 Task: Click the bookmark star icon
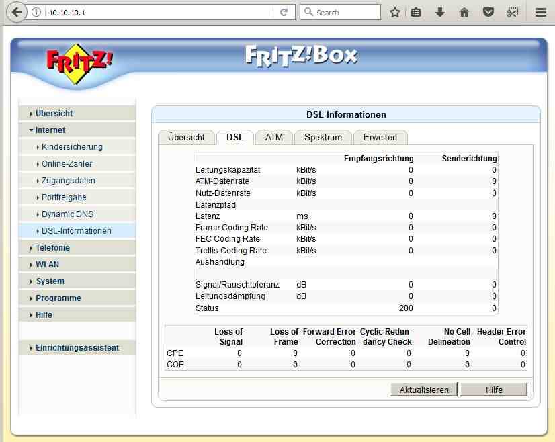(394, 12)
